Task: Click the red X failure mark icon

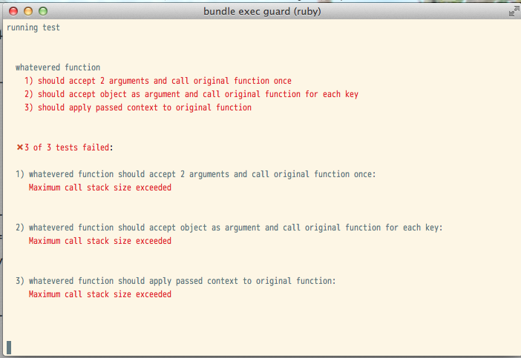Action: tap(20, 147)
